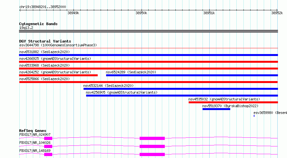Screen dimensions: 287x158
Task: Open the nsv4264252 (gnomADStructuralVariants) label
Action: point(55,72)
